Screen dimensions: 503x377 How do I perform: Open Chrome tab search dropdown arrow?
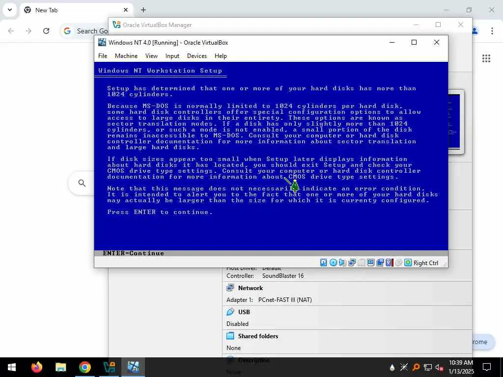pos(10,10)
